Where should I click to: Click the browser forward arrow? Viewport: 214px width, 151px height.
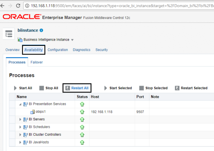coord(10,6)
